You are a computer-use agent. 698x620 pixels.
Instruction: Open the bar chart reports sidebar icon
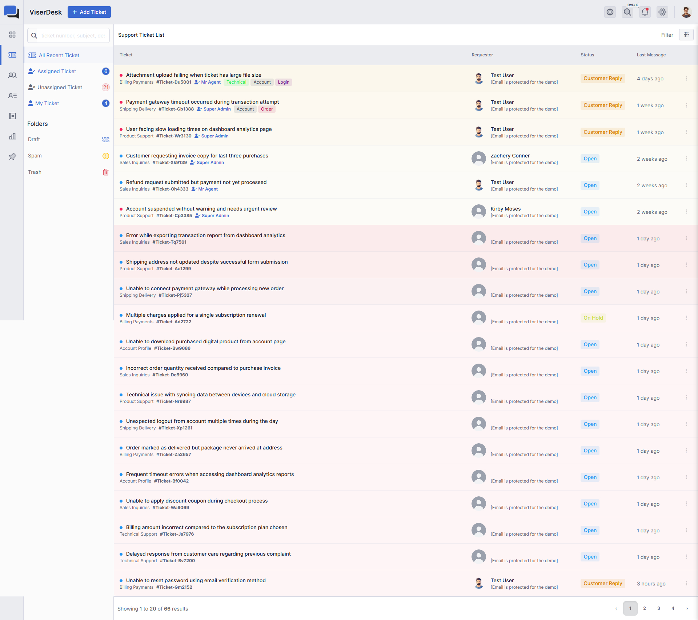point(12,136)
